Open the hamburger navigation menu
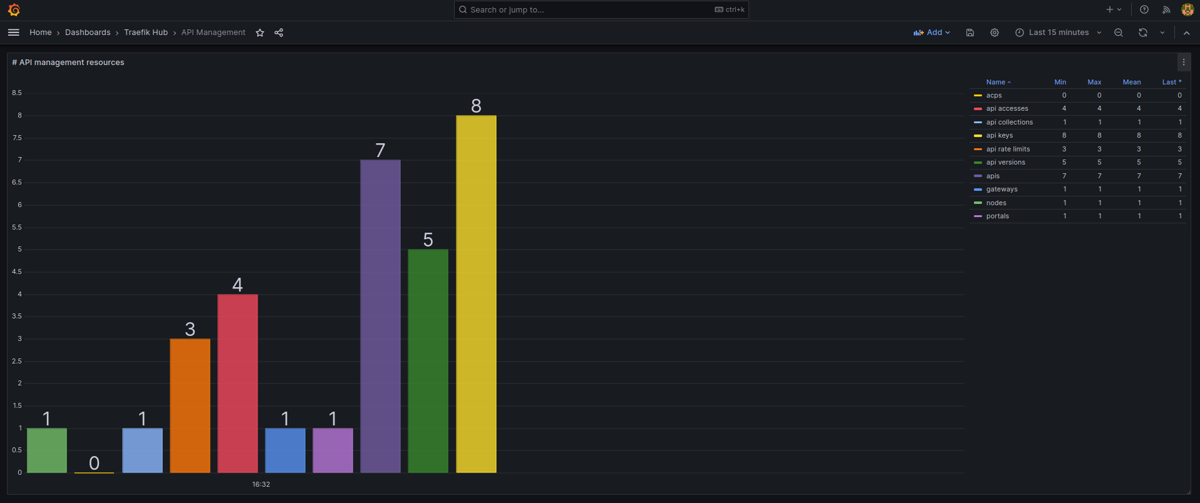Viewport: 1200px width, 503px height. click(x=14, y=33)
